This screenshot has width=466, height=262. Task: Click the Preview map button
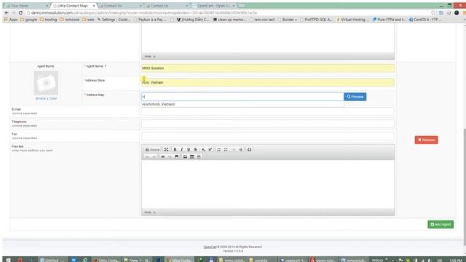coord(355,97)
